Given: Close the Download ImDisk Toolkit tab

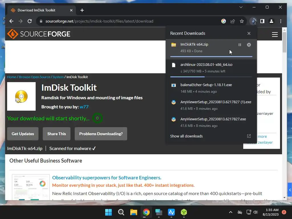Looking at the screenshot, I should (x=71, y=10).
